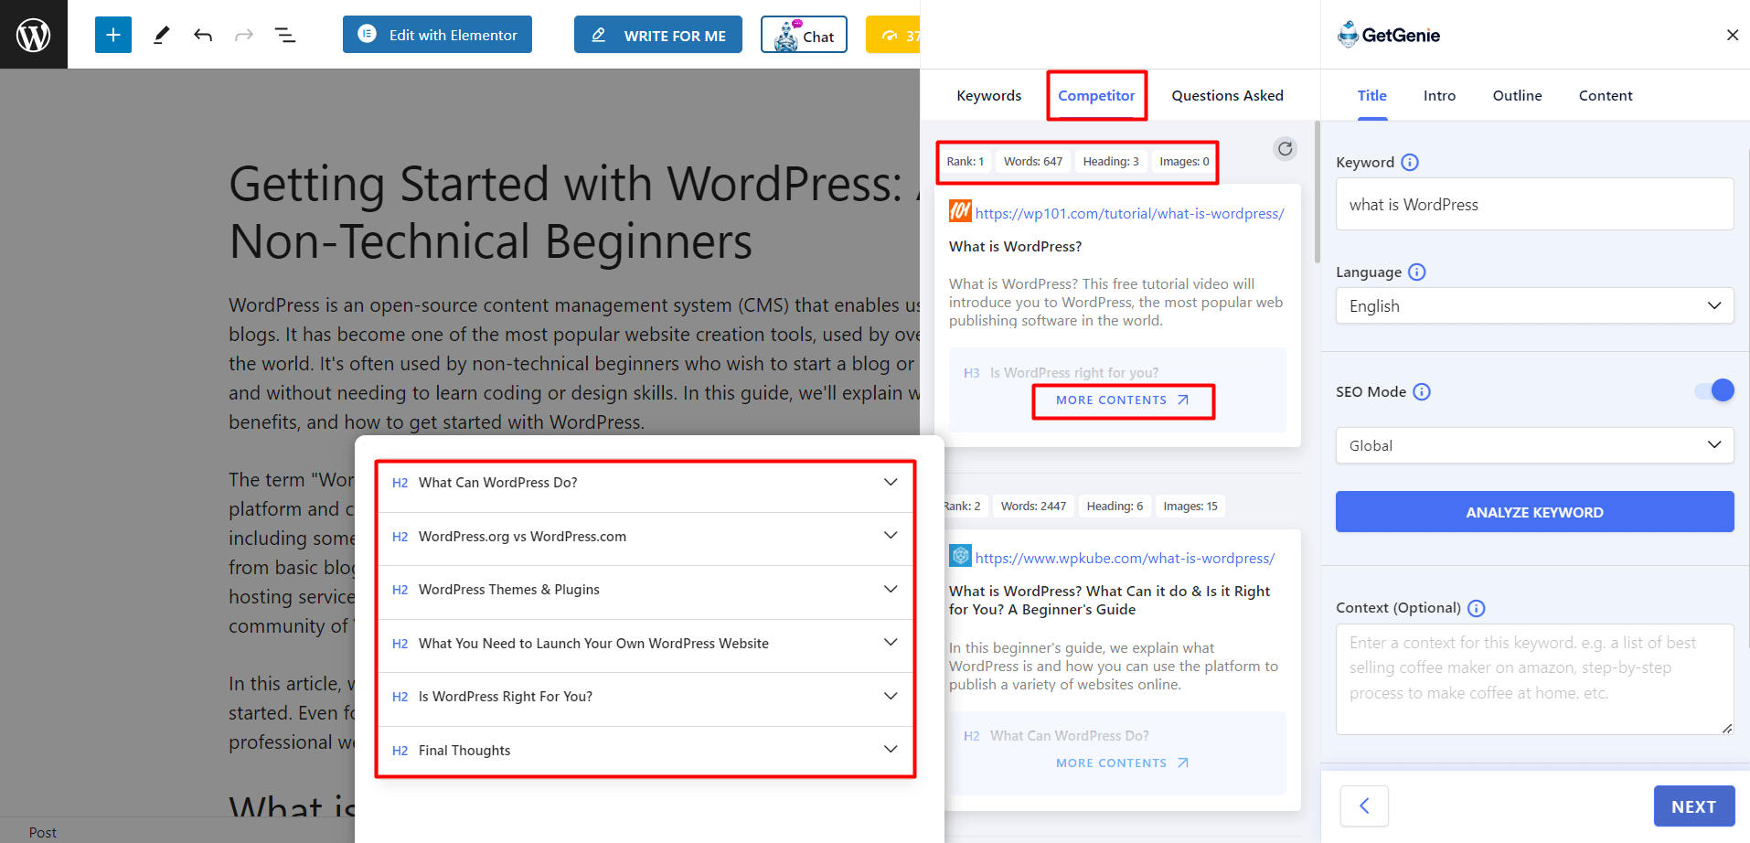Redo the last undone change

pyautogui.click(x=244, y=35)
